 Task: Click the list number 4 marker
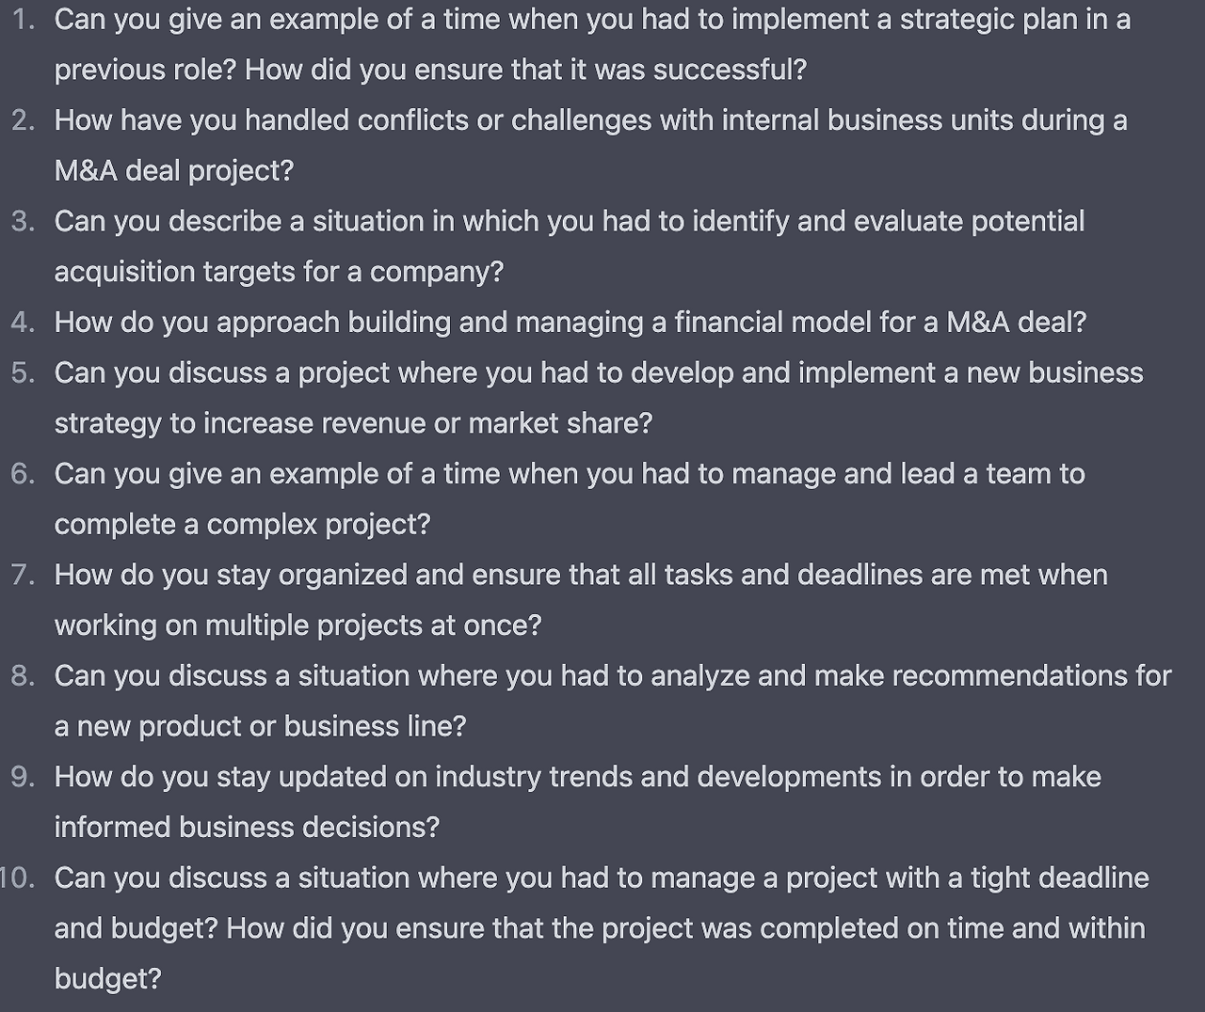coord(23,323)
